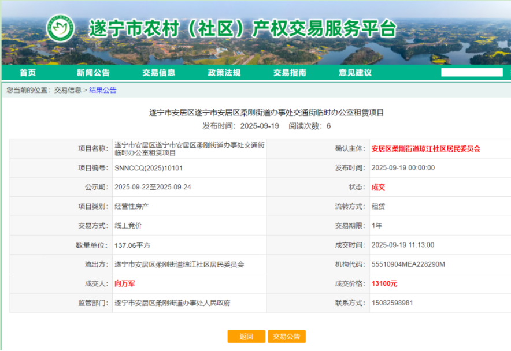Click the red 成交 status text

click(x=378, y=187)
